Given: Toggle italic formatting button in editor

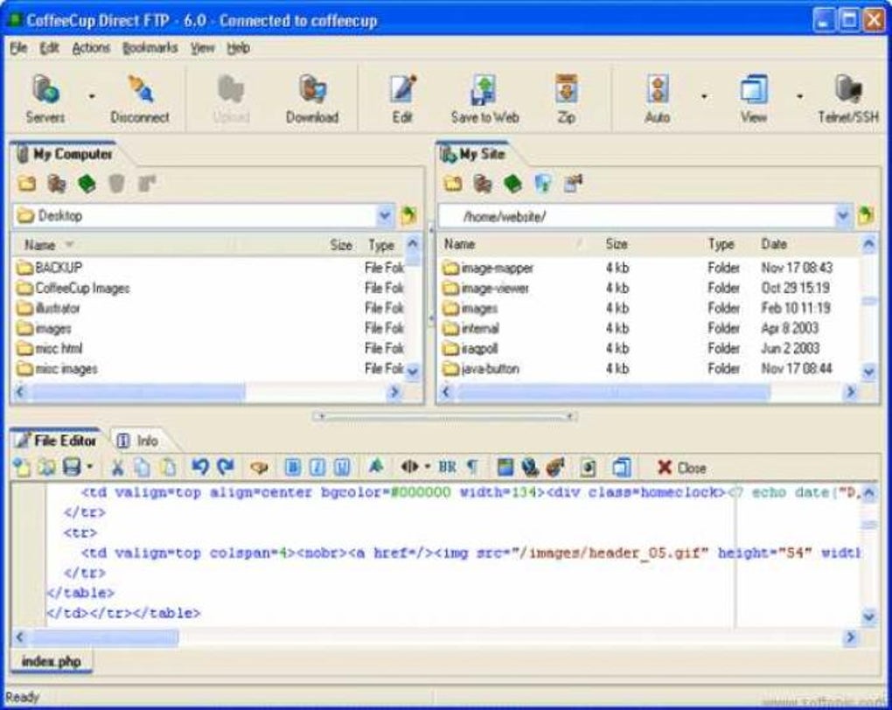Looking at the screenshot, I should [317, 468].
